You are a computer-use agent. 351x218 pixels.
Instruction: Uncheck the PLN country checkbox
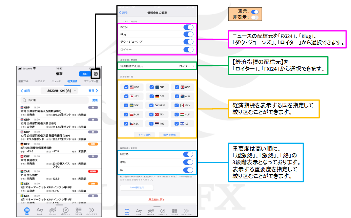pos(126,114)
